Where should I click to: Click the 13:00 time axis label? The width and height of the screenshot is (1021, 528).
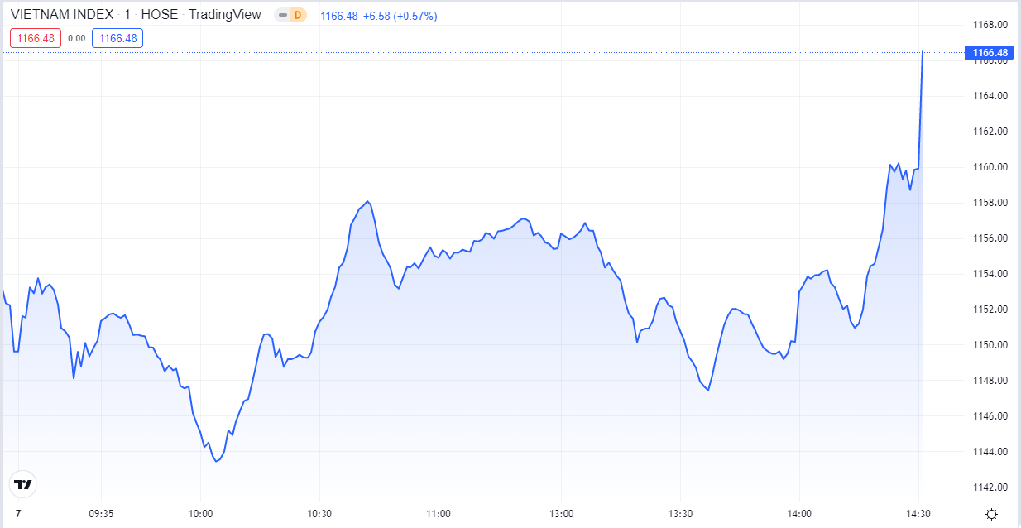(561, 514)
